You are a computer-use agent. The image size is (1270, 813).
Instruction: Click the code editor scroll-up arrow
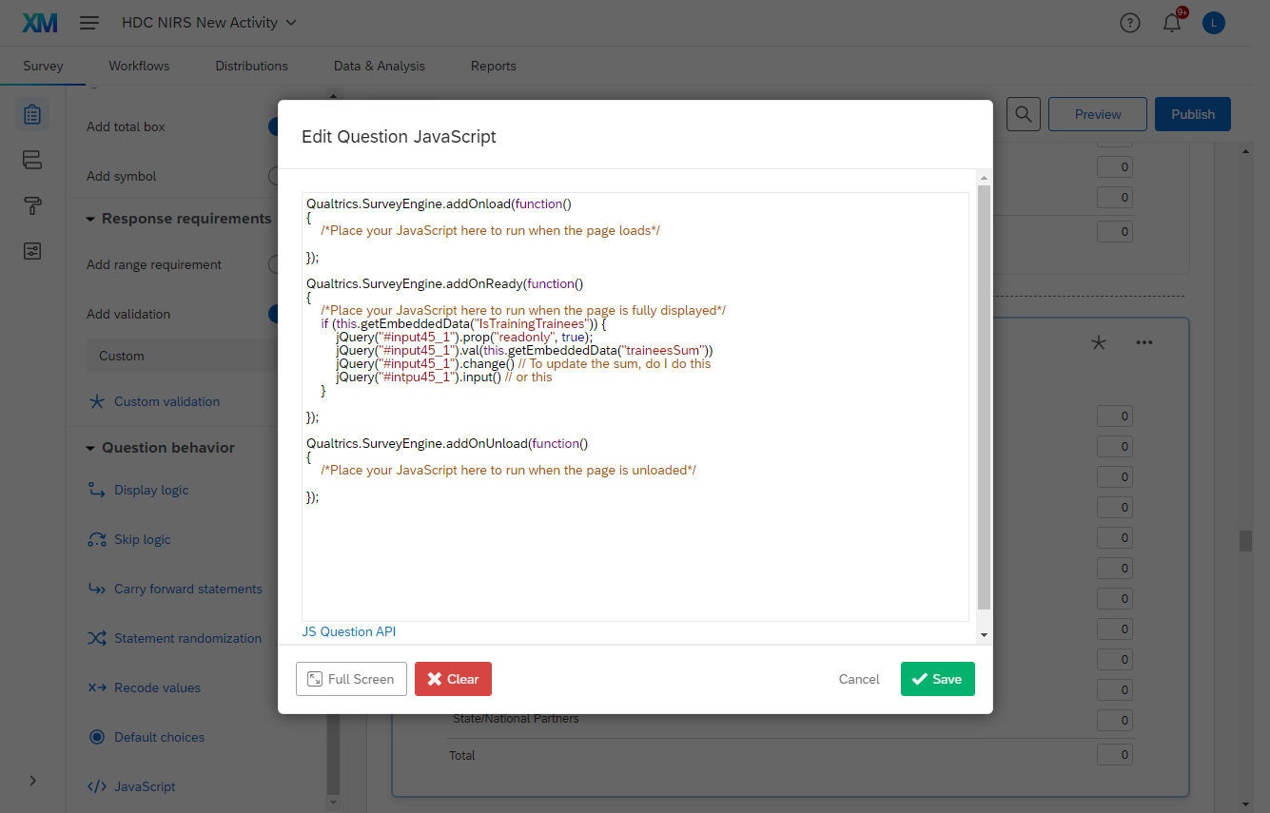click(x=984, y=178)
